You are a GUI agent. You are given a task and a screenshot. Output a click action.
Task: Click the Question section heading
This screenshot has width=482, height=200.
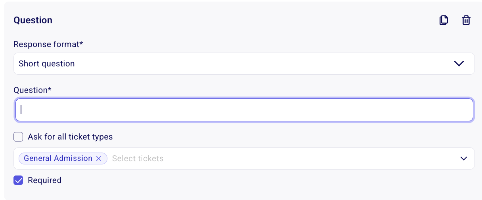33,20
